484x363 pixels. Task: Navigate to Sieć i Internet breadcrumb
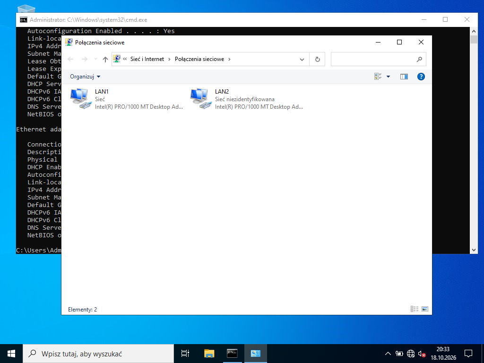[x=147, y=59]
